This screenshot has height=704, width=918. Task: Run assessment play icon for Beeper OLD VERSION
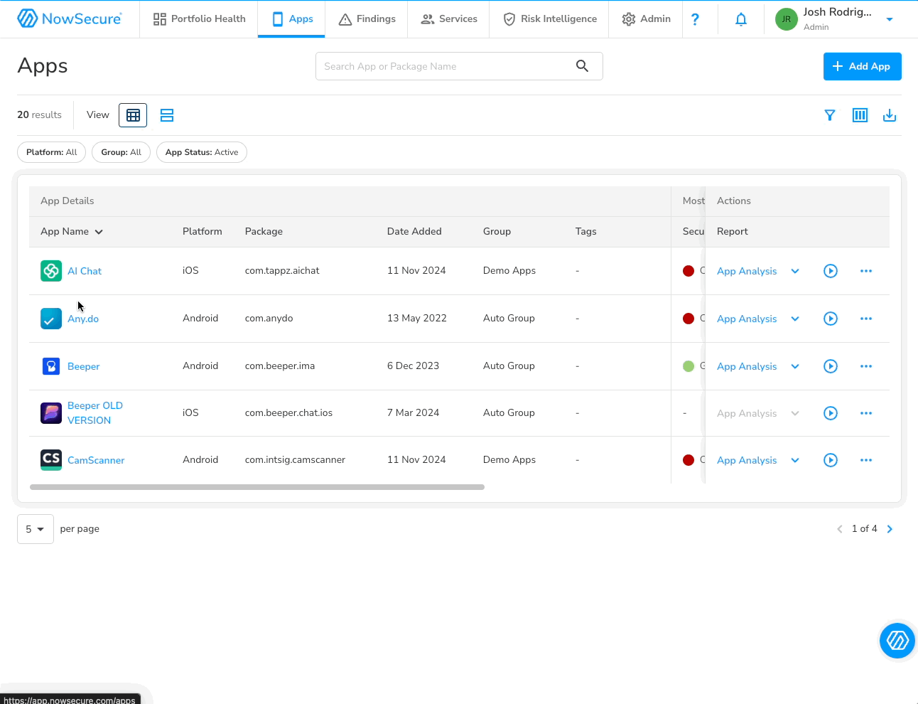click(x=831, y=413)
